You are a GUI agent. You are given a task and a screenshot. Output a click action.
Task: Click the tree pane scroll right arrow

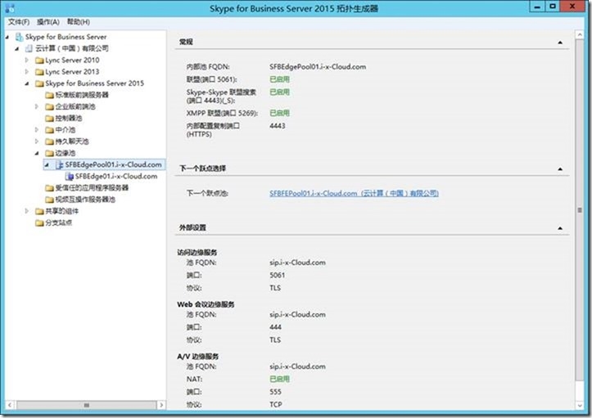pyautogui.click(x=161, y=405)
